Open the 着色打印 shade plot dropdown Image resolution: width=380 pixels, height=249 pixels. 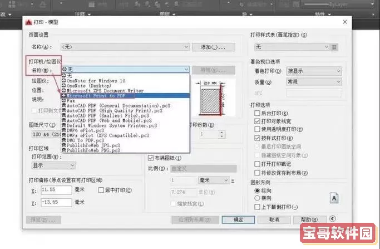point(314,71)
